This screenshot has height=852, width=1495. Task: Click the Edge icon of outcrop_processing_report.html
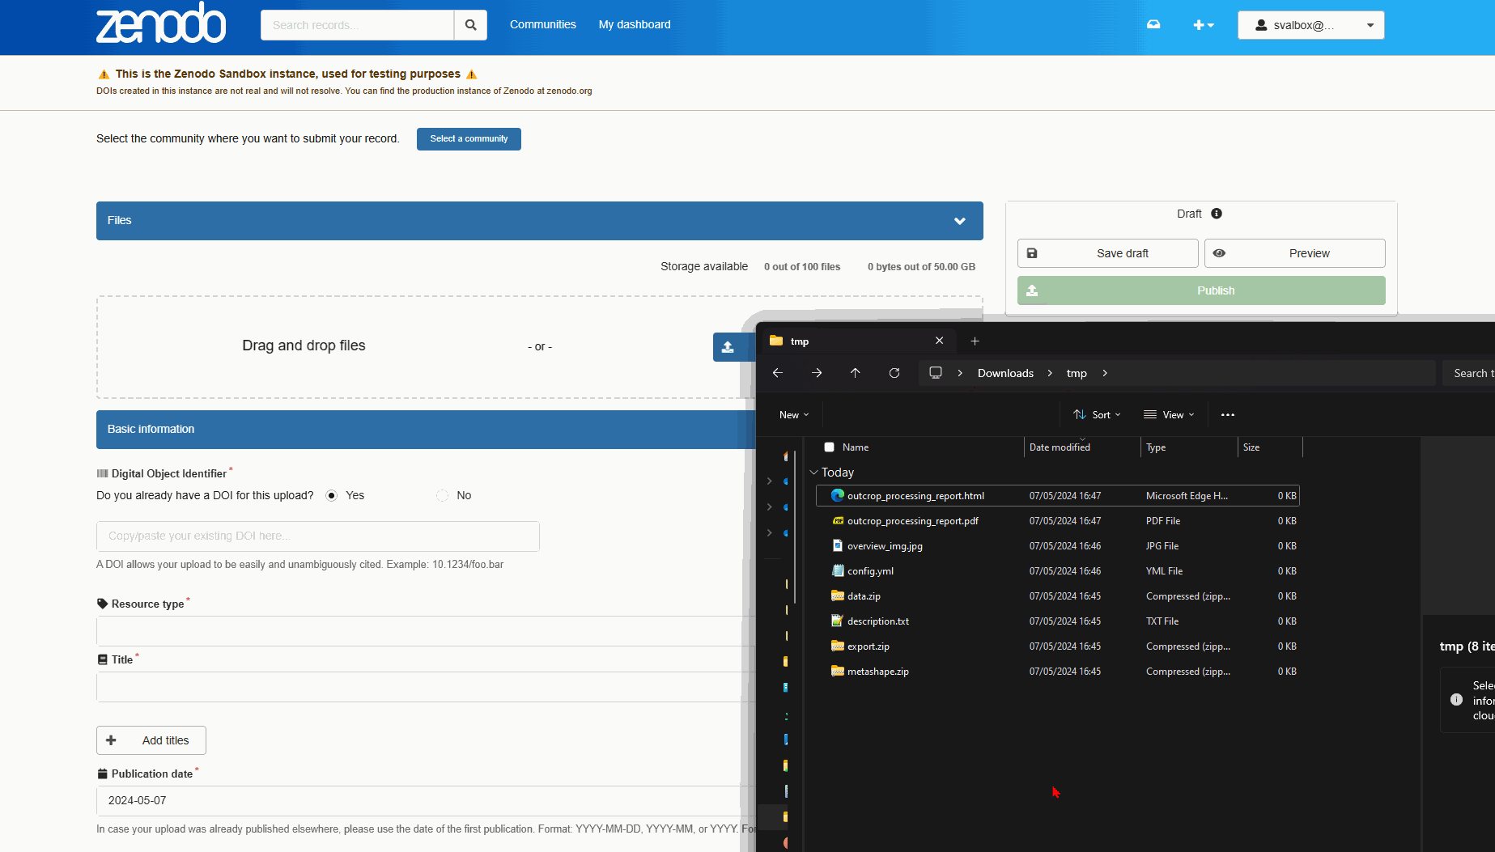pyautogui.click(x=838, y=495)
